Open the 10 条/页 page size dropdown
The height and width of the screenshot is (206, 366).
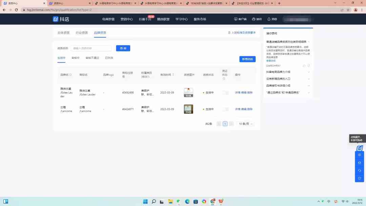(x=246, y=124)
